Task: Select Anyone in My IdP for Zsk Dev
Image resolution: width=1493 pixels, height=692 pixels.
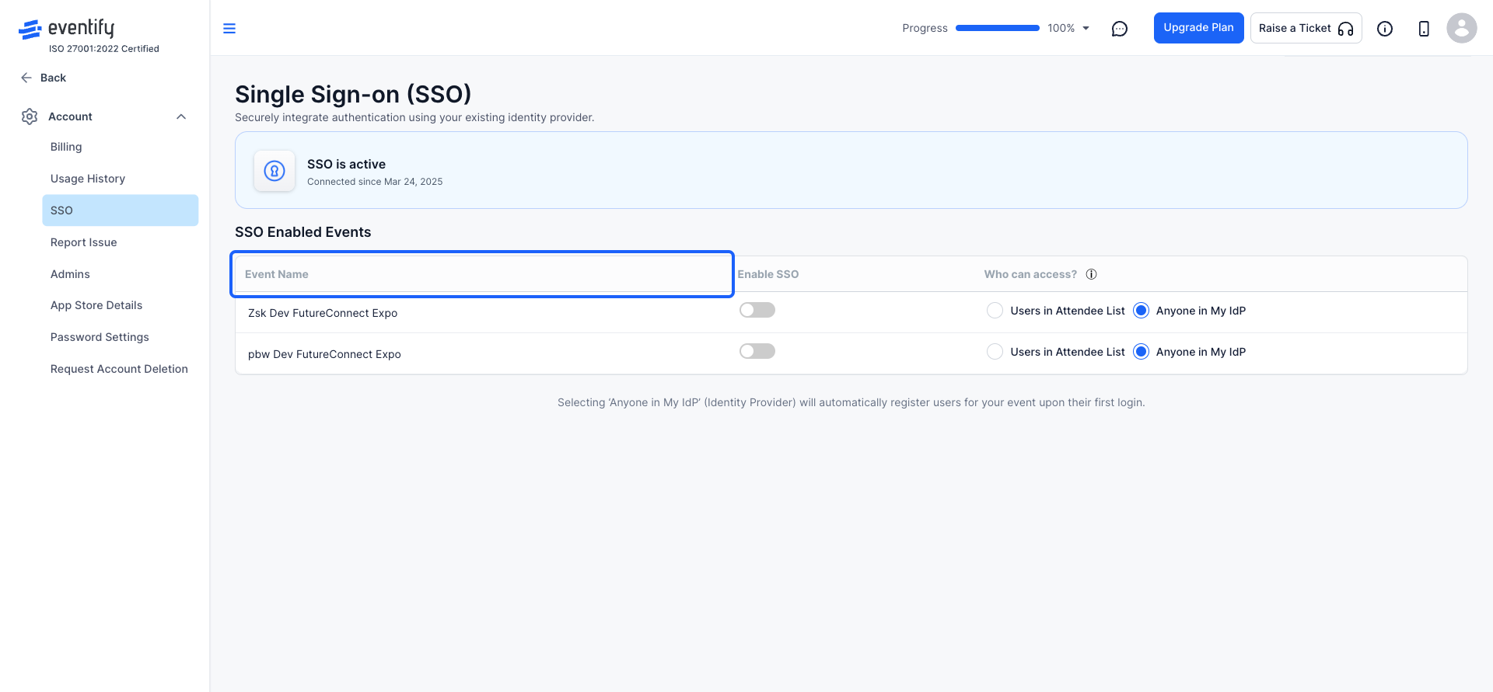Action: (1141, 311)
